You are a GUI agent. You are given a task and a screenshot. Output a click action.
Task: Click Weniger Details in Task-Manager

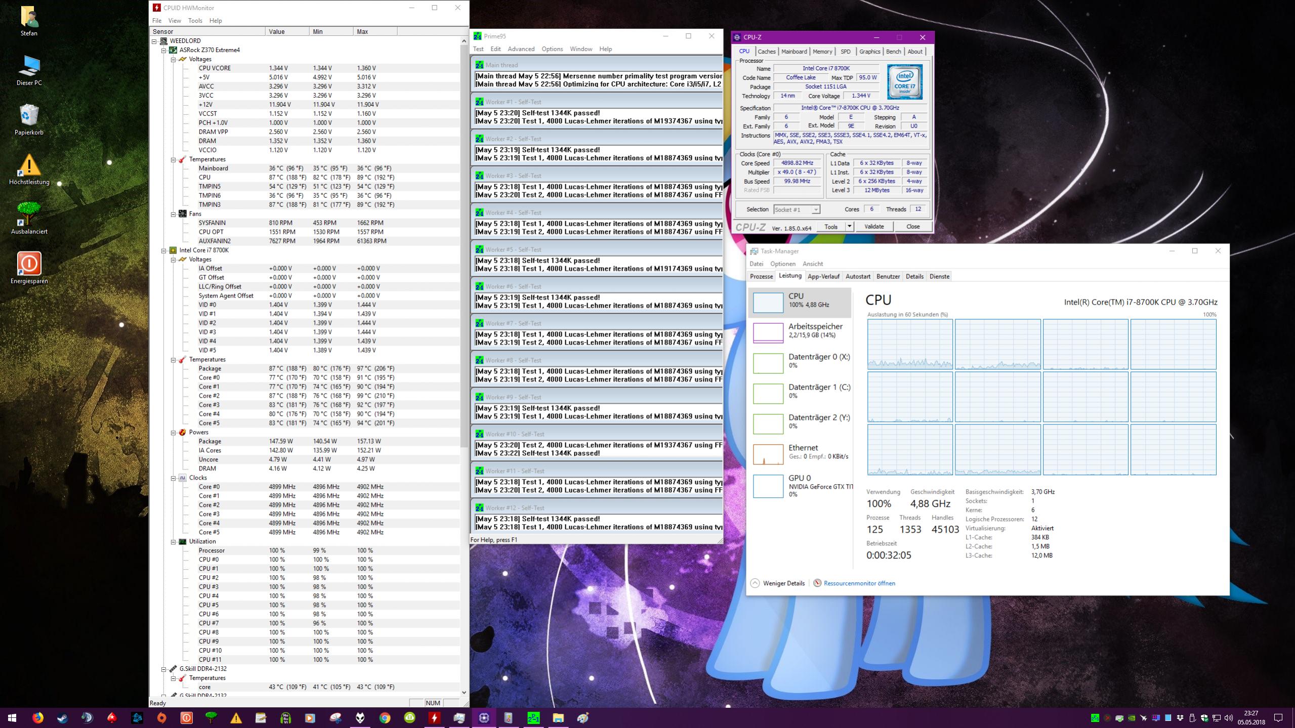[x=783, y=583]
